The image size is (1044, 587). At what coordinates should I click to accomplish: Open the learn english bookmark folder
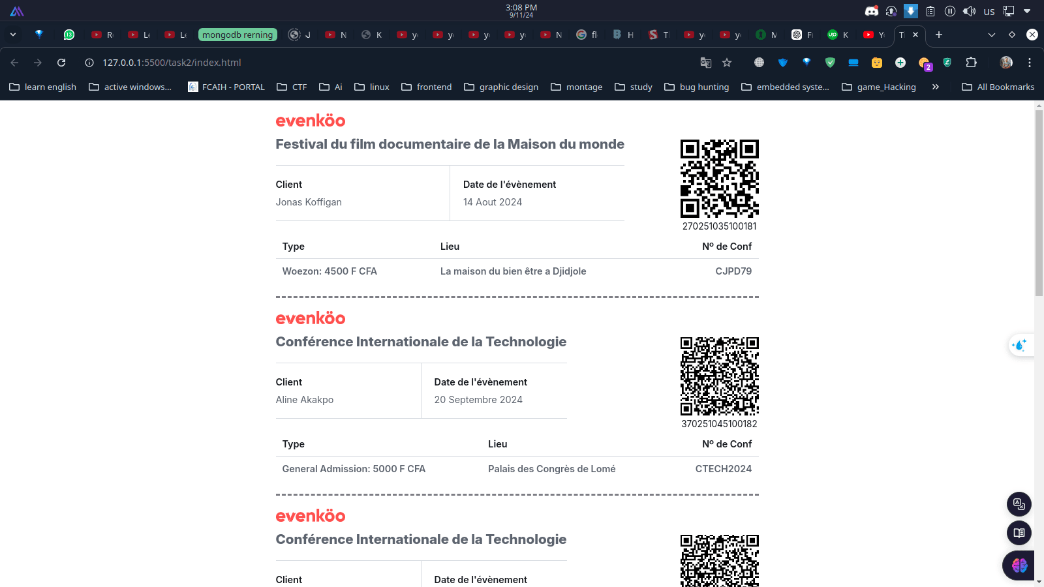pos(43,87)
